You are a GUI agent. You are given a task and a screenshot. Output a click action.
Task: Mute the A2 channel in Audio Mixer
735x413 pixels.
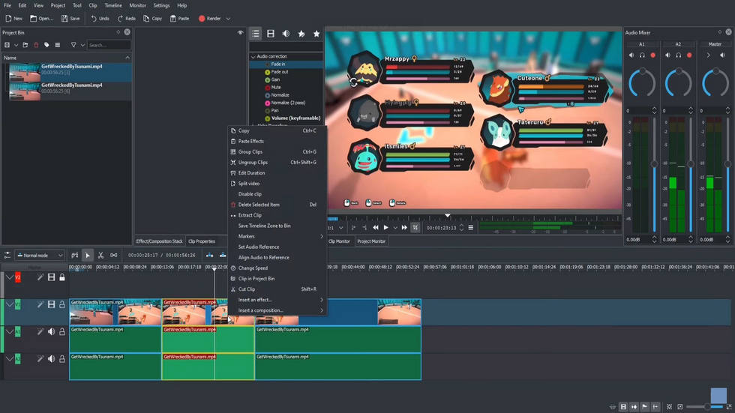tap(667, 55)
